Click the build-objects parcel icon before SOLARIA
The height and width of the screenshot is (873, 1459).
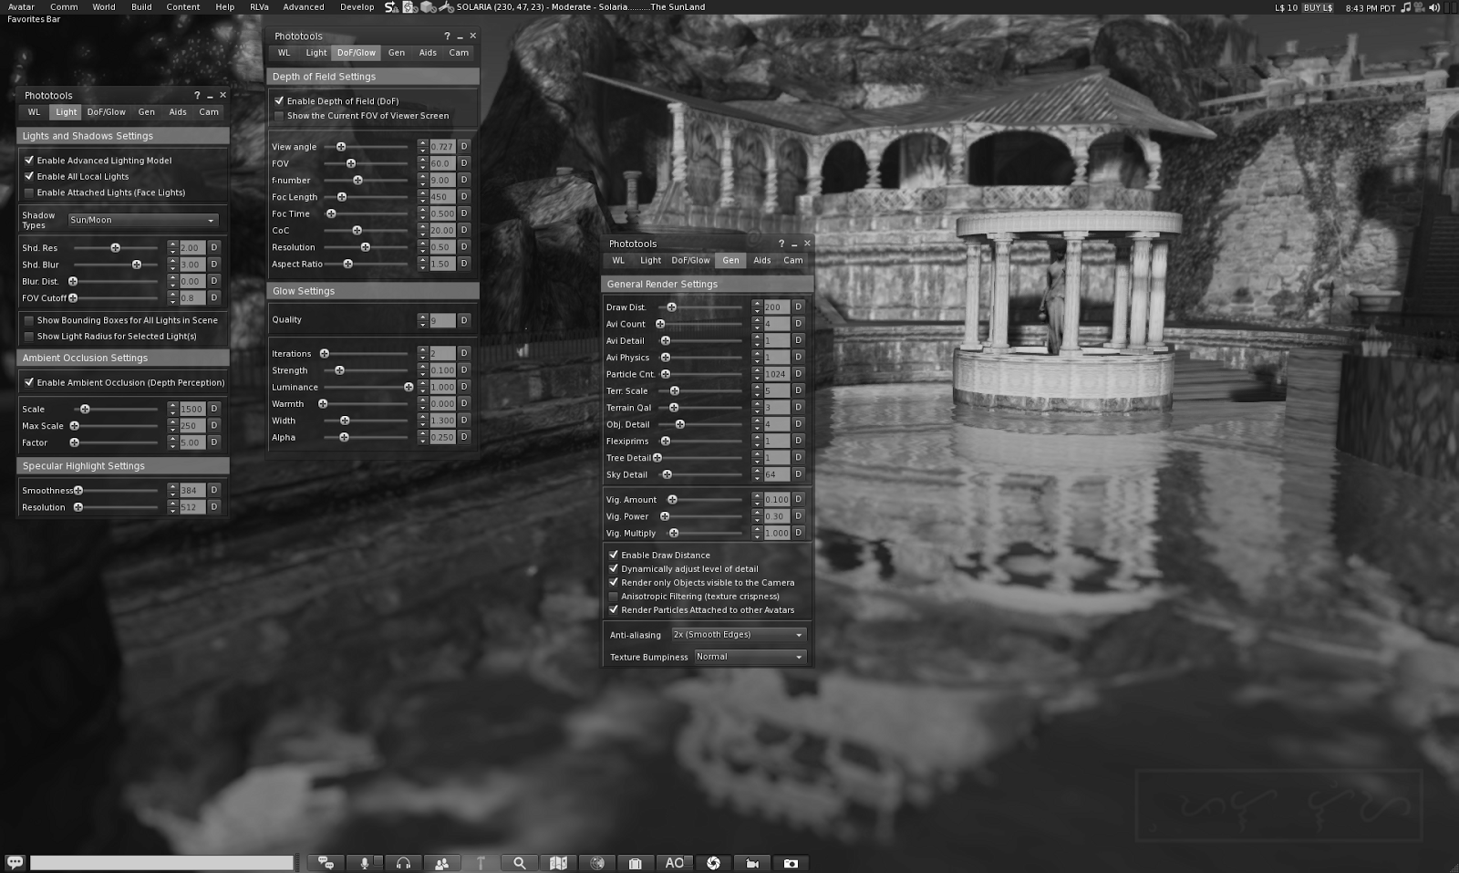pos(428,7)
